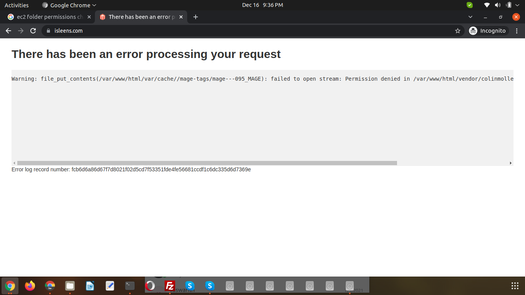This screenshot has width=525, height=295.
Task: Minimize the Chrome window
Action: (x=485, y=17)
